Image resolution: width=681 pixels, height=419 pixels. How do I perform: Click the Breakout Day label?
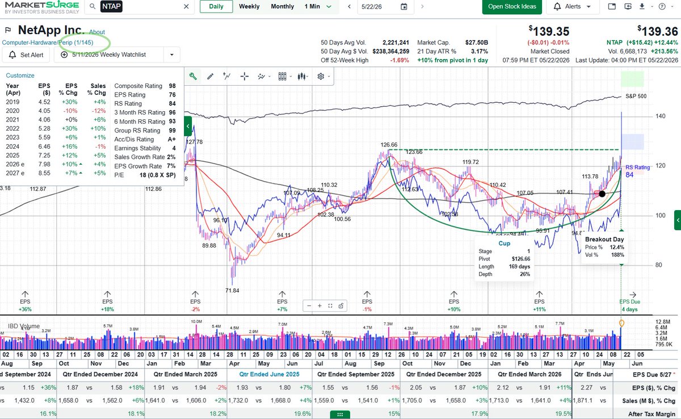pyautogui.click(x=604, y=240)
